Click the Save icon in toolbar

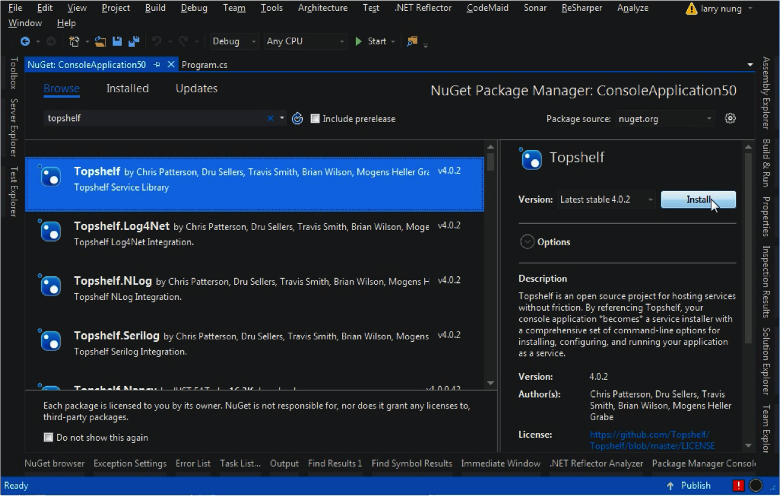click(x=117, y=41)
